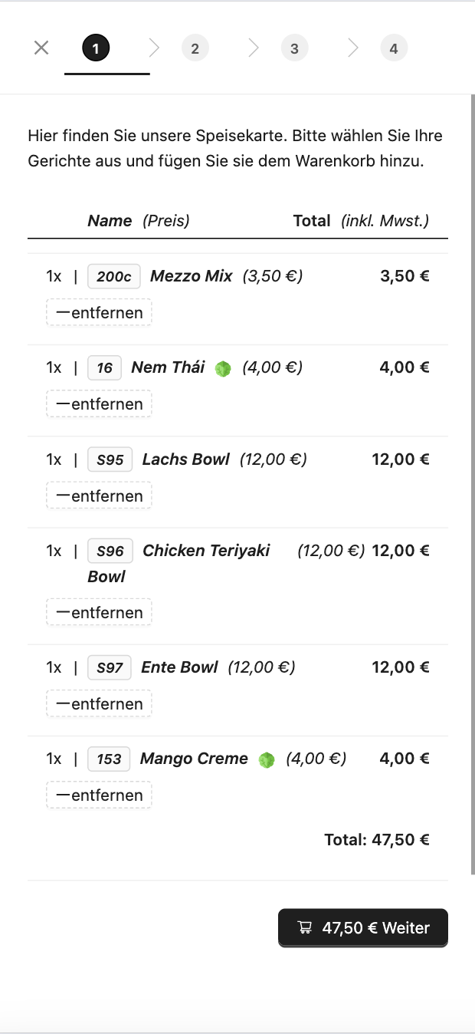Remove Nem Thái from cart

point(99,404)
